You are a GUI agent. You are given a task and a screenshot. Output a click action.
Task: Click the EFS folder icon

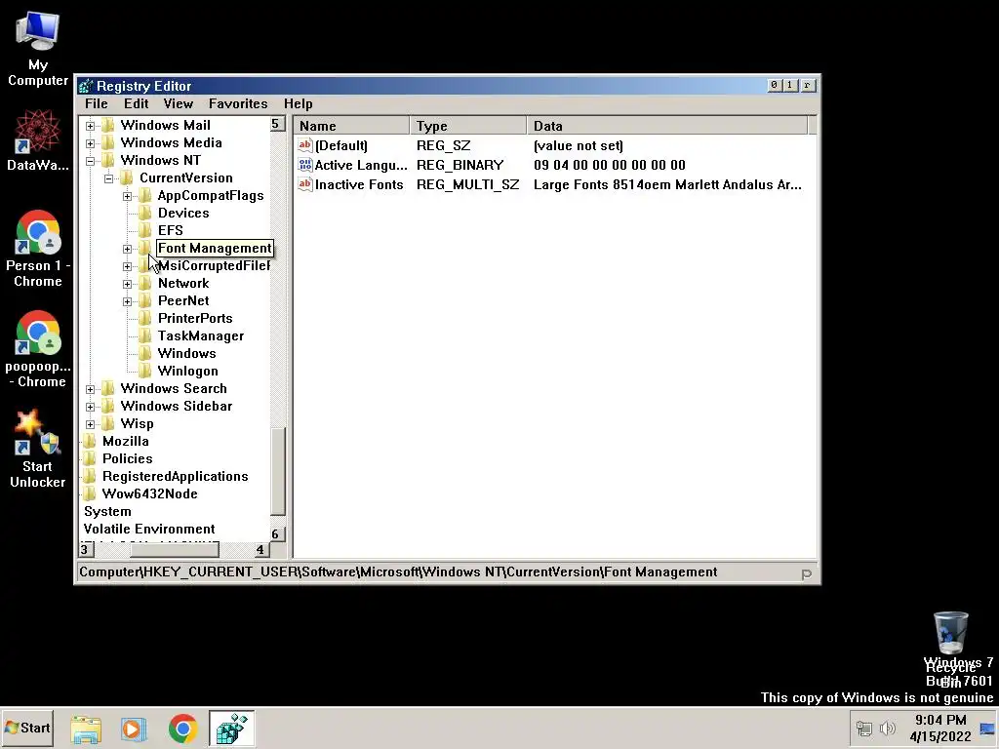point(145,230)
